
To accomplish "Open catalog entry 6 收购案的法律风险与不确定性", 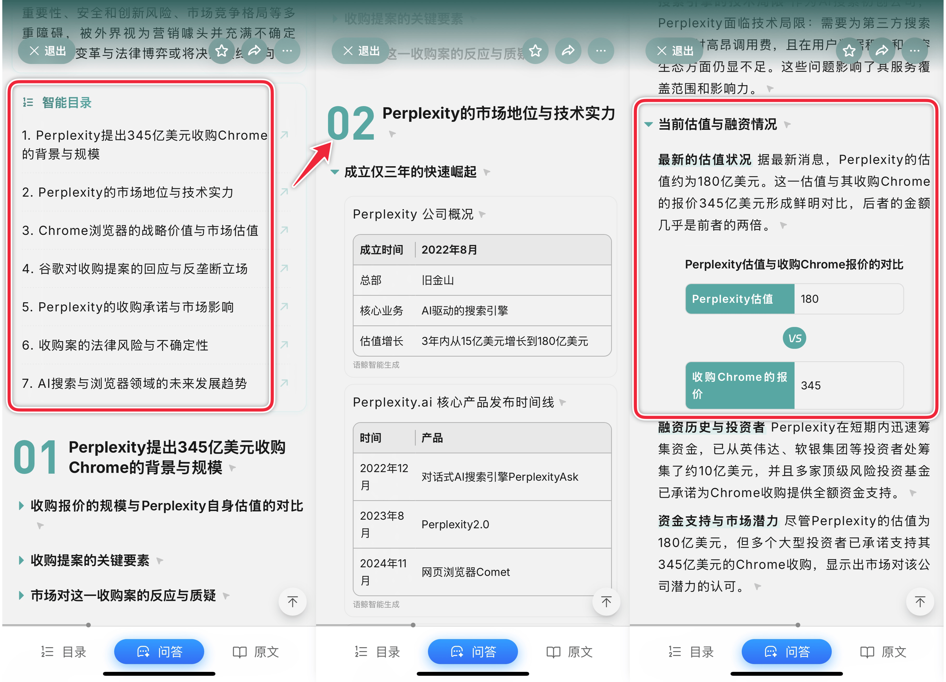I will [115, 345].
